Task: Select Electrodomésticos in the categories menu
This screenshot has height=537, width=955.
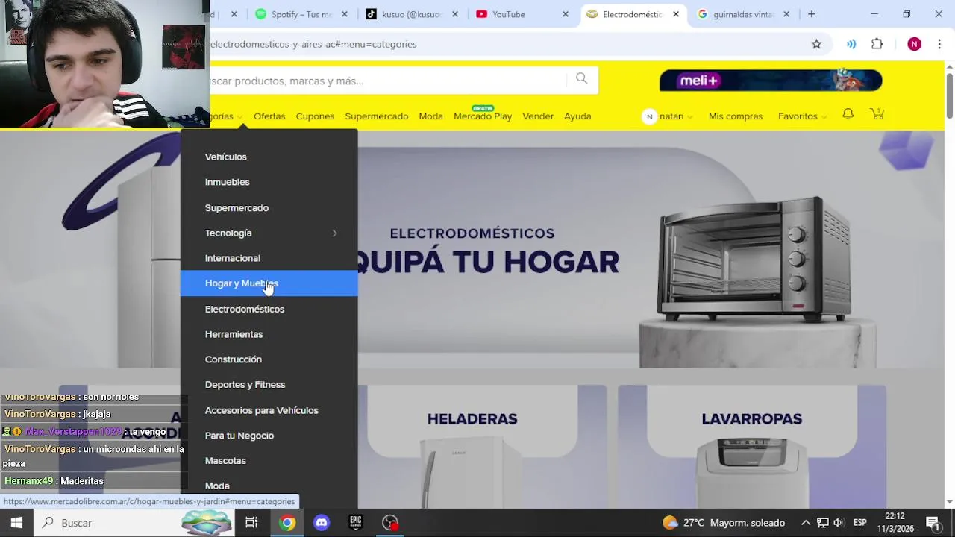Action: [x=245, y=309]
